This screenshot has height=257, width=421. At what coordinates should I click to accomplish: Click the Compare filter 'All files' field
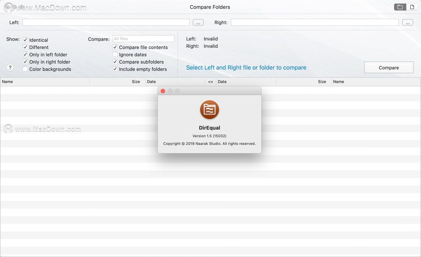click(x=143, y=39)
